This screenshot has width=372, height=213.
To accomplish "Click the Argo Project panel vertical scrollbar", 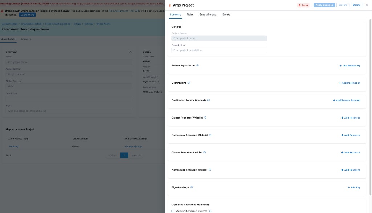I will pos(370,107).
